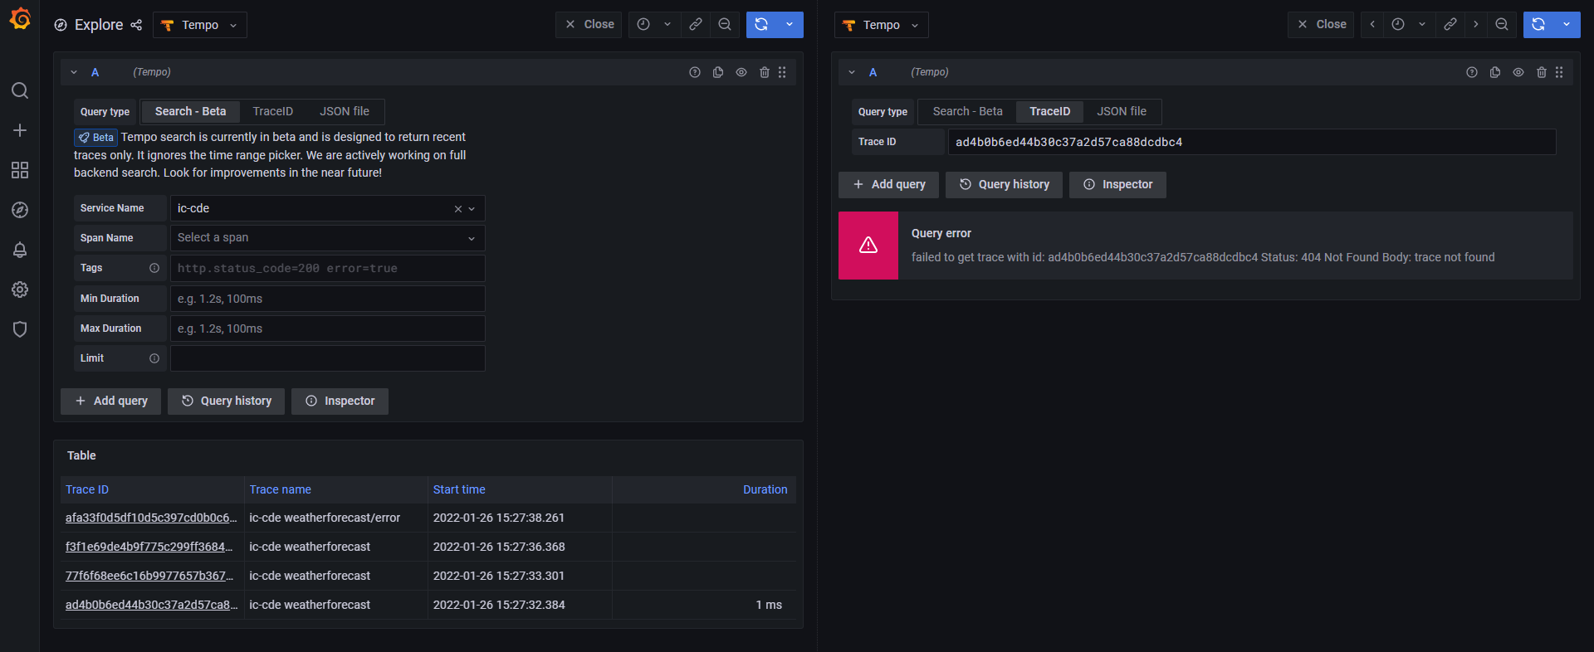Open the time picker clock in the left pane
Screen dimensions: 1594x652
[643, 25]
